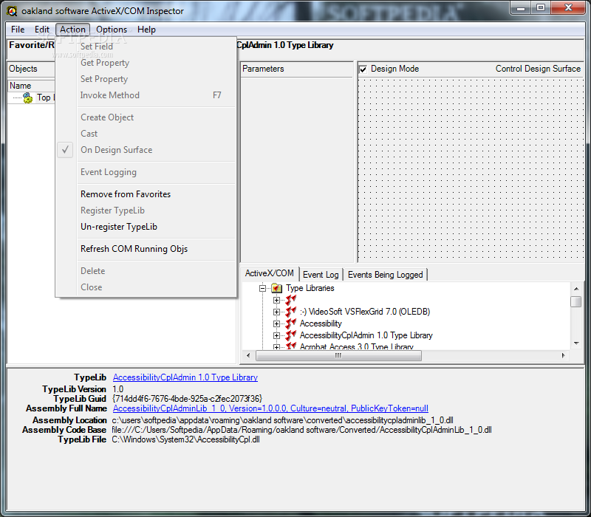The width and height of the screenshot is (591, 517).
Task: Click the Accessibility library icon
Action: click(290, 323)
